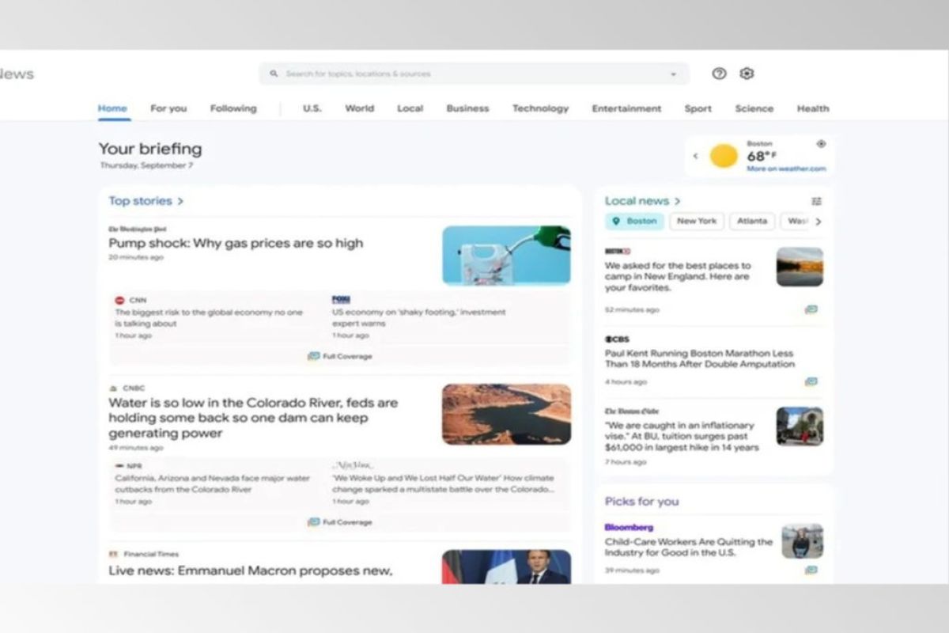Viewport: 949px width, 633px height.
Task: Open coverage icon beside Boston Marathon story
Action: [x=810, y=381]
